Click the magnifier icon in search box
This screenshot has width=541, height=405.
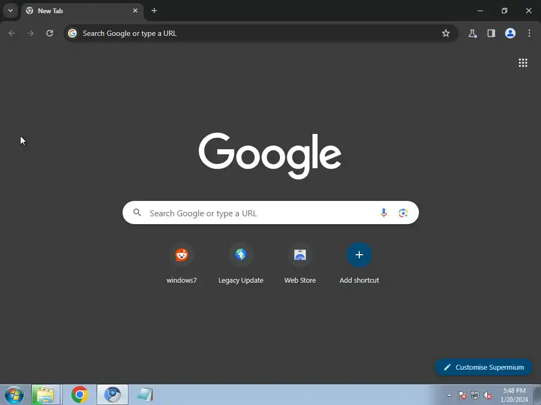click(x=137, y=213)
